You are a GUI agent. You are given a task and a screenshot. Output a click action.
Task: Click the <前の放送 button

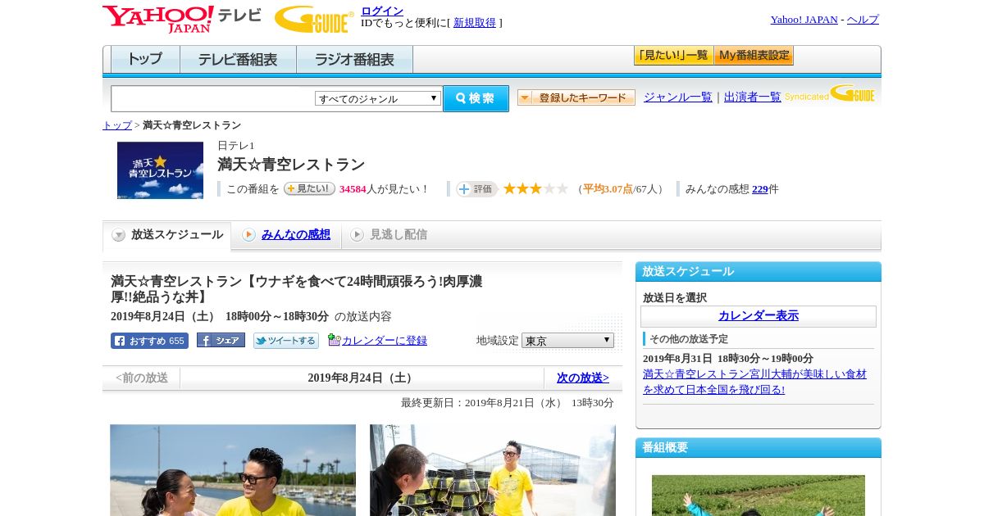tap(142, 378)
